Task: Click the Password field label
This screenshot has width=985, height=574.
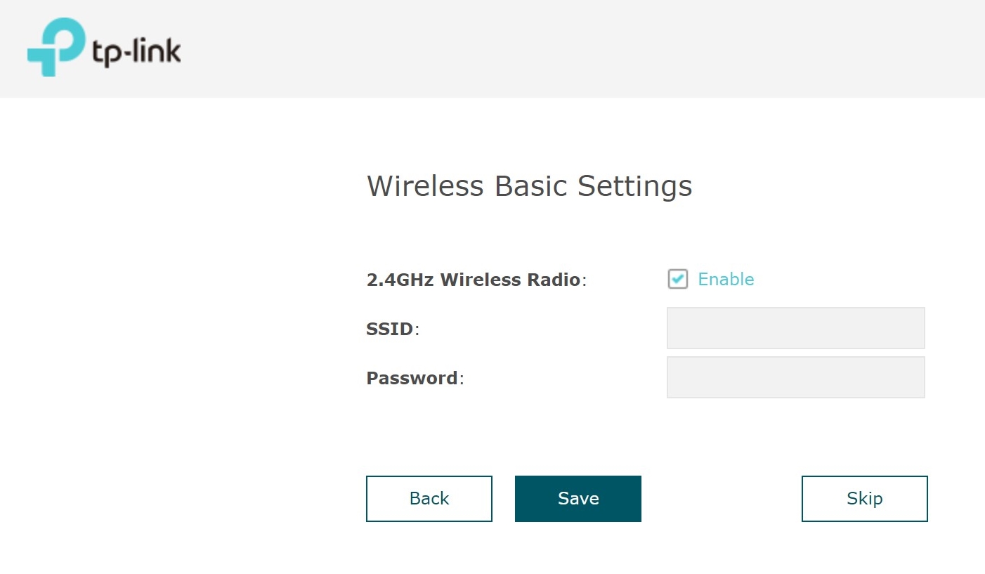Action: coord(414,378)
